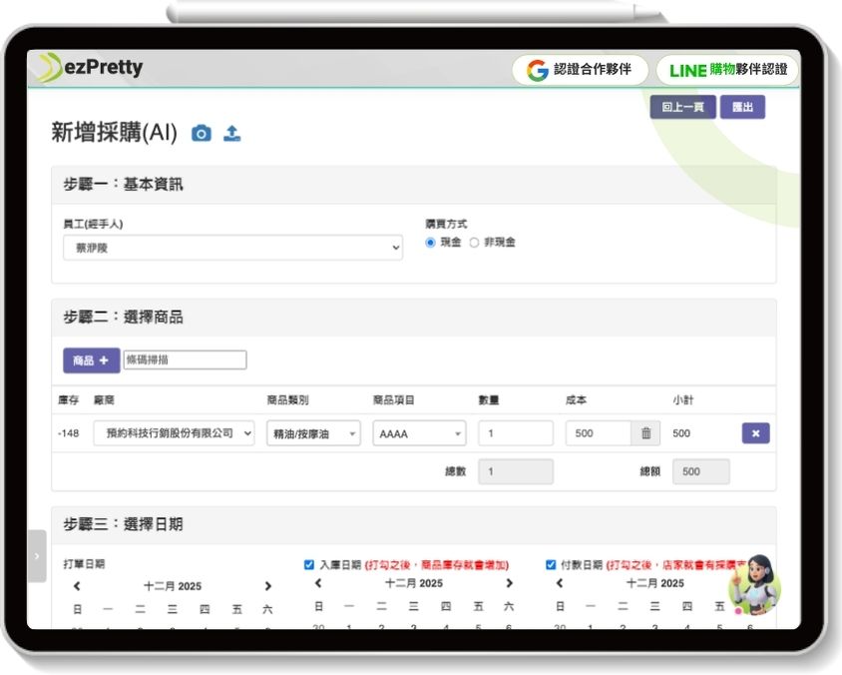842x675 pixels.
Task: Open the 商品類別 dropdown showing 精油/按摩油
Action: click(312, 432)
